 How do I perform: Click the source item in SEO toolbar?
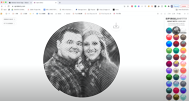pyautogui.click(x=67, y=14)
